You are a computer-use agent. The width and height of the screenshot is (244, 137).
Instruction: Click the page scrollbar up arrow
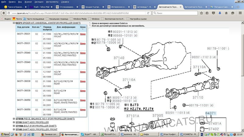click(242, 23)
